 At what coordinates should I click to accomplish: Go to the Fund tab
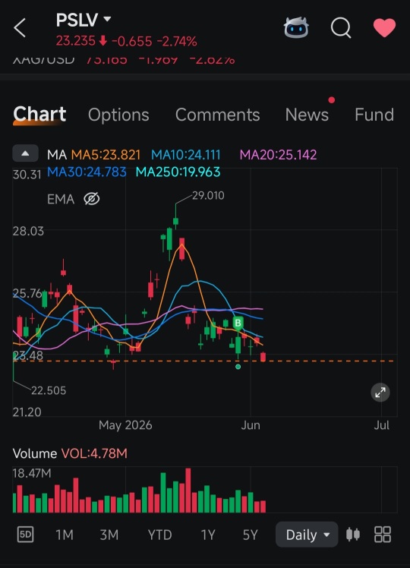(x=374, y=115)
